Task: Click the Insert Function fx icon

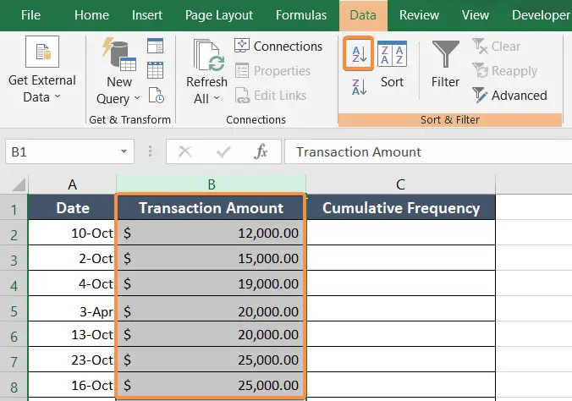Action: click(261, 151)
